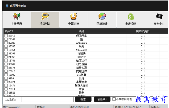
Task: Select the 646棋牌 project name
Action: coord(82,75)
